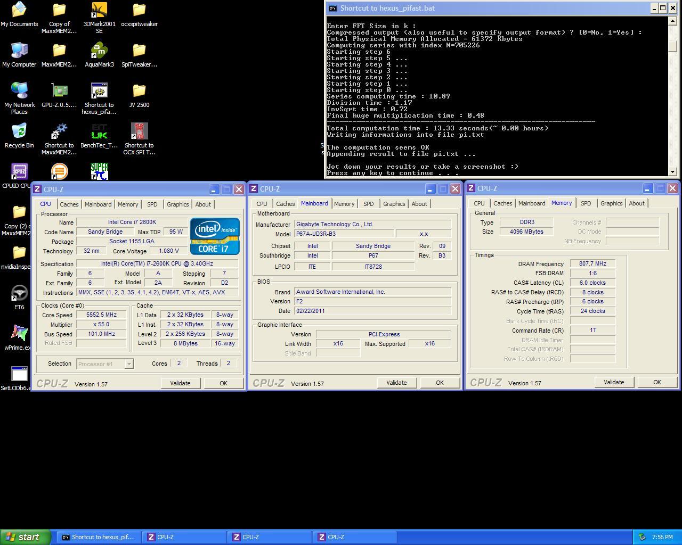Select the Shortcut to hexus_pif taskbar item

(x=98, y=537)
